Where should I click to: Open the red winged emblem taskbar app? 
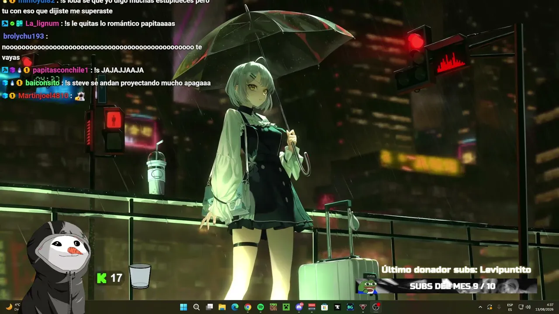tap(363, 307)
